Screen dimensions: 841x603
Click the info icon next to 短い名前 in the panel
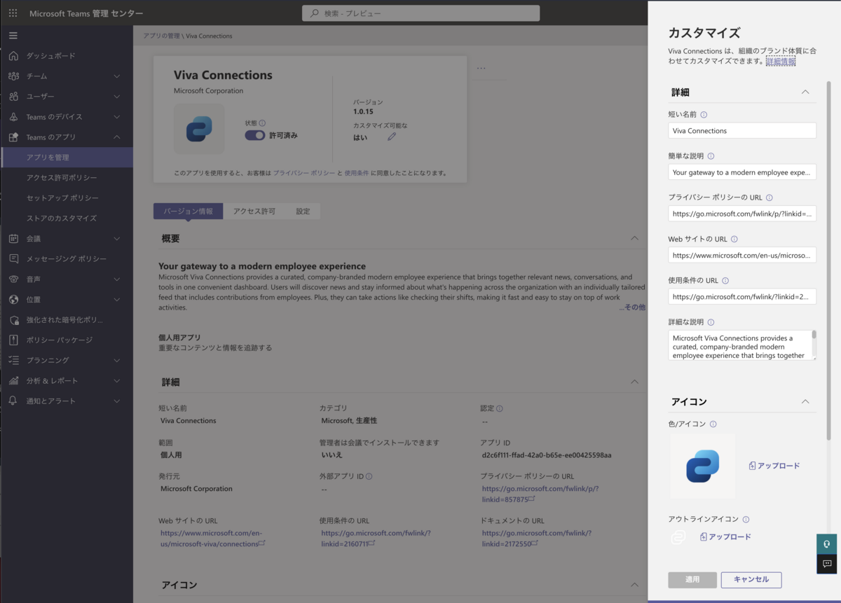click(x=704, y=114)
